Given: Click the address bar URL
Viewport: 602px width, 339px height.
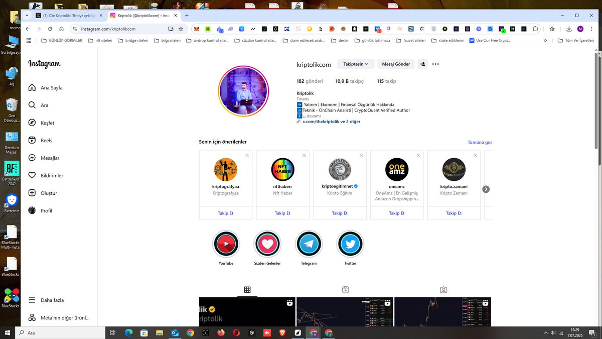Looking at the screenshot, I should (108, 29).
